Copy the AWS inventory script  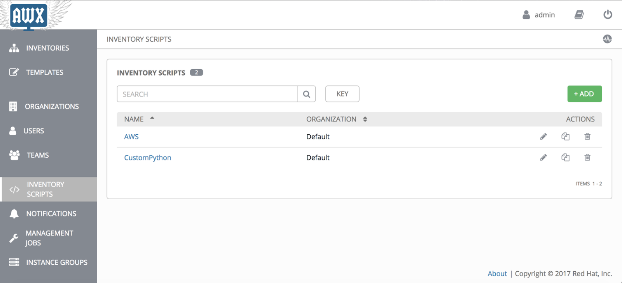(565, 137)
